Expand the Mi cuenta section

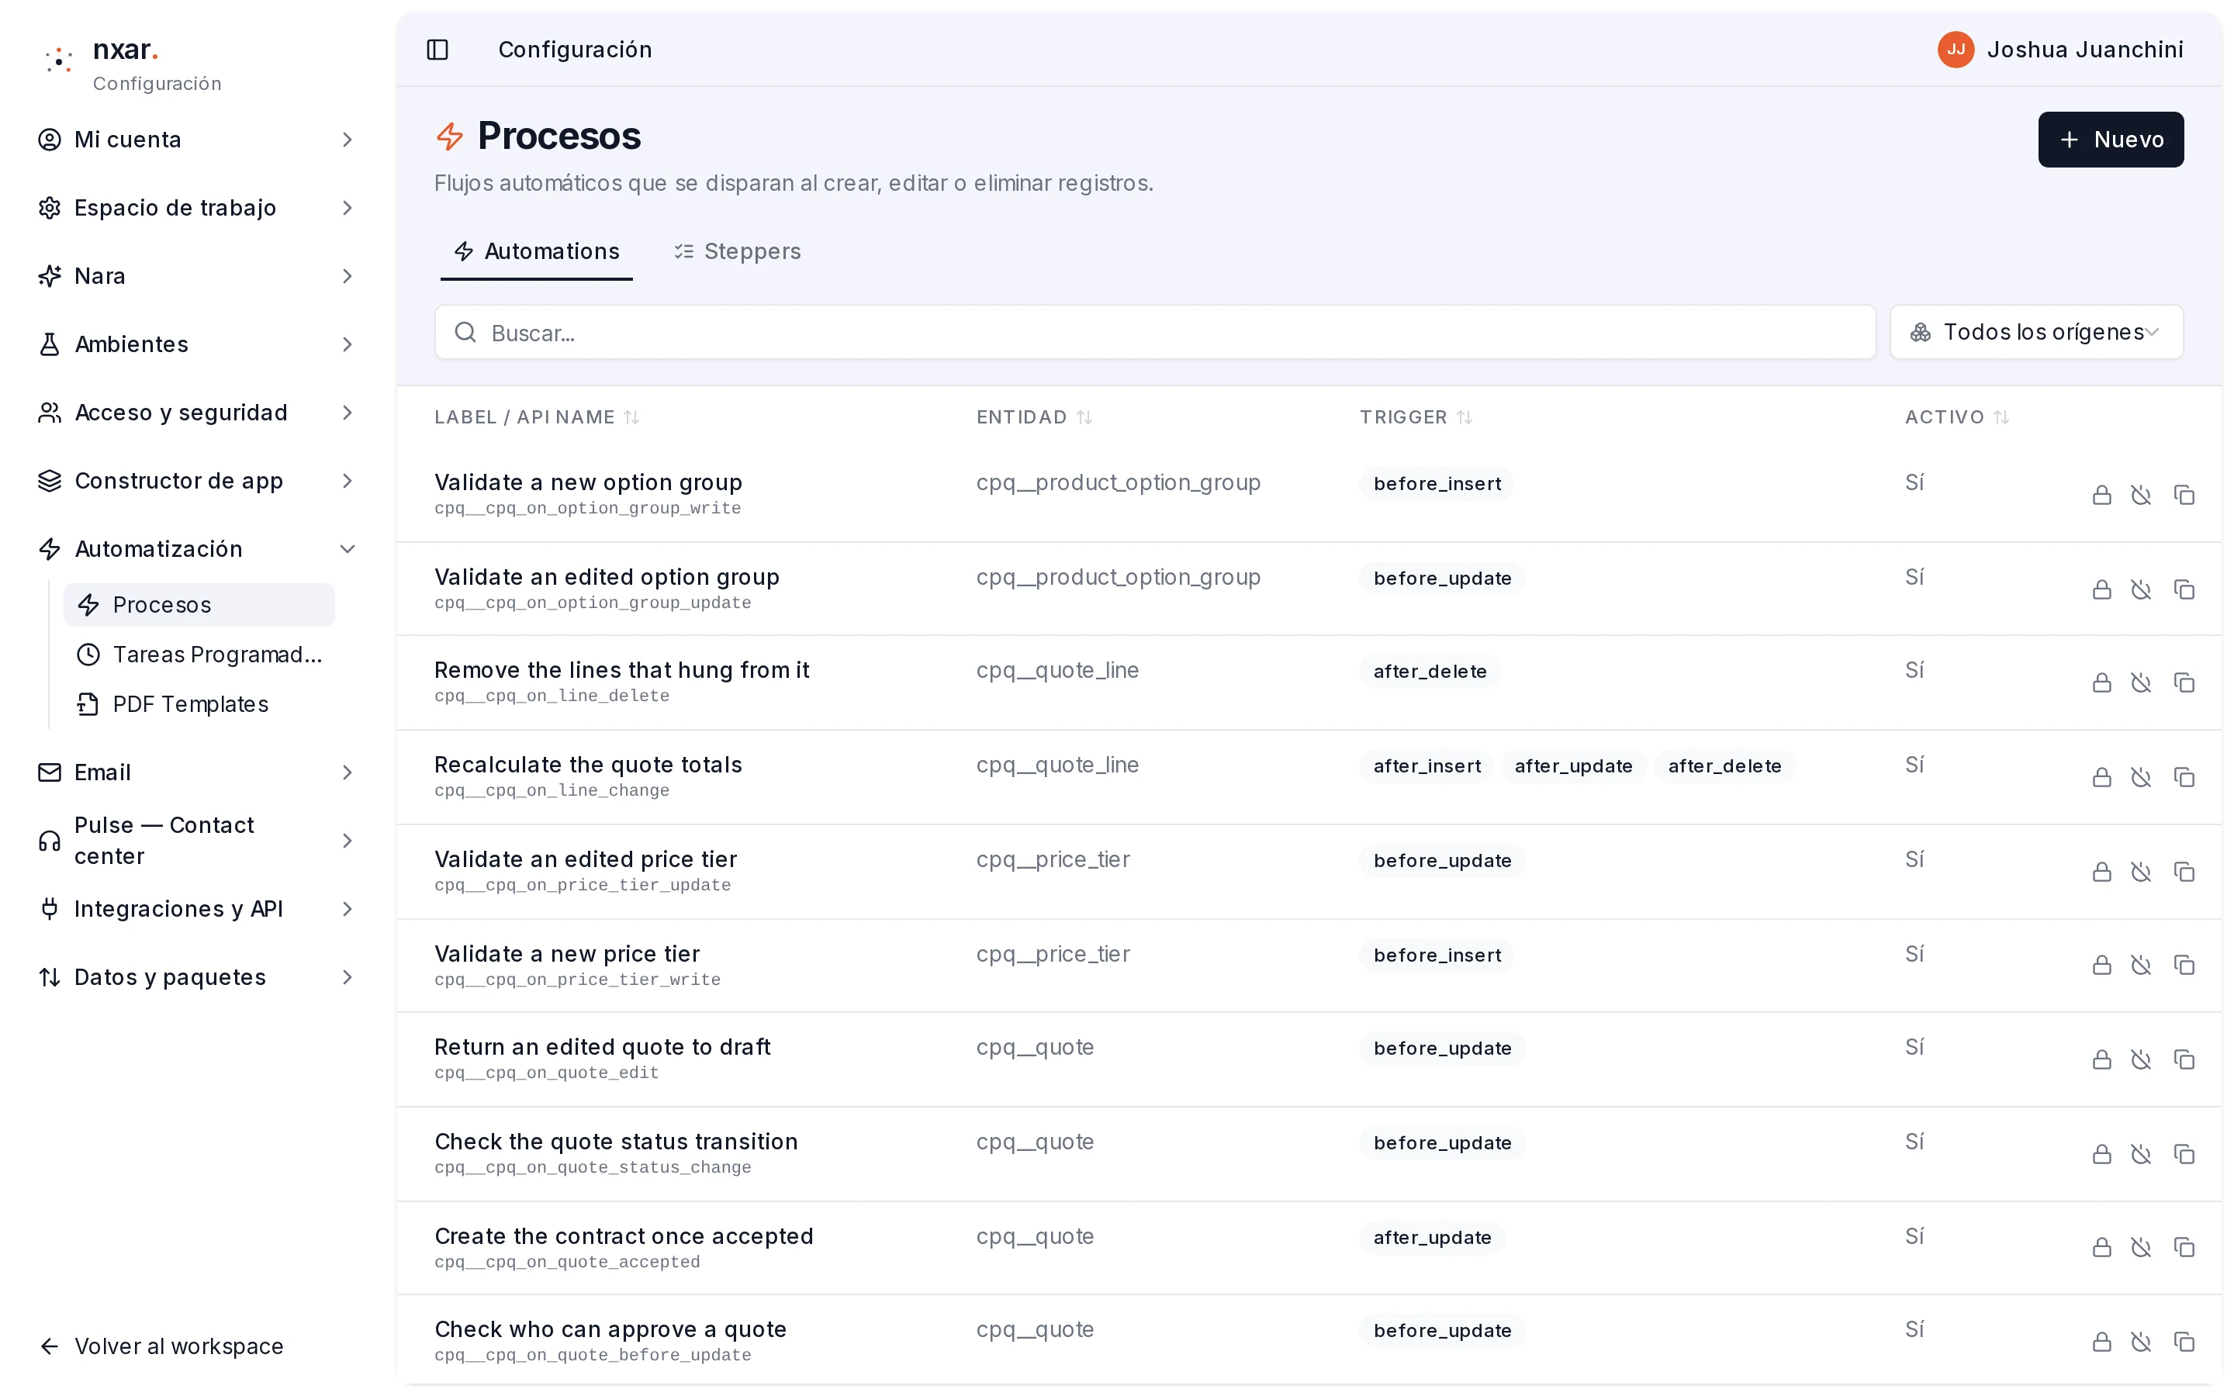(196, 140)
